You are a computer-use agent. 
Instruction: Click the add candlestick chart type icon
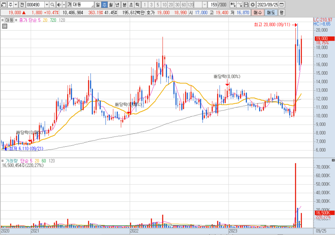click(233, 5)
